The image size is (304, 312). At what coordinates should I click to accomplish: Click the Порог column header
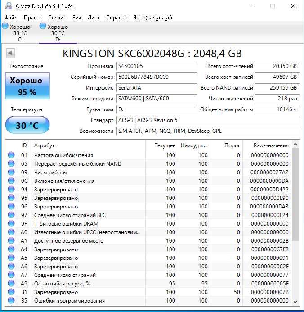pos(226,145)
